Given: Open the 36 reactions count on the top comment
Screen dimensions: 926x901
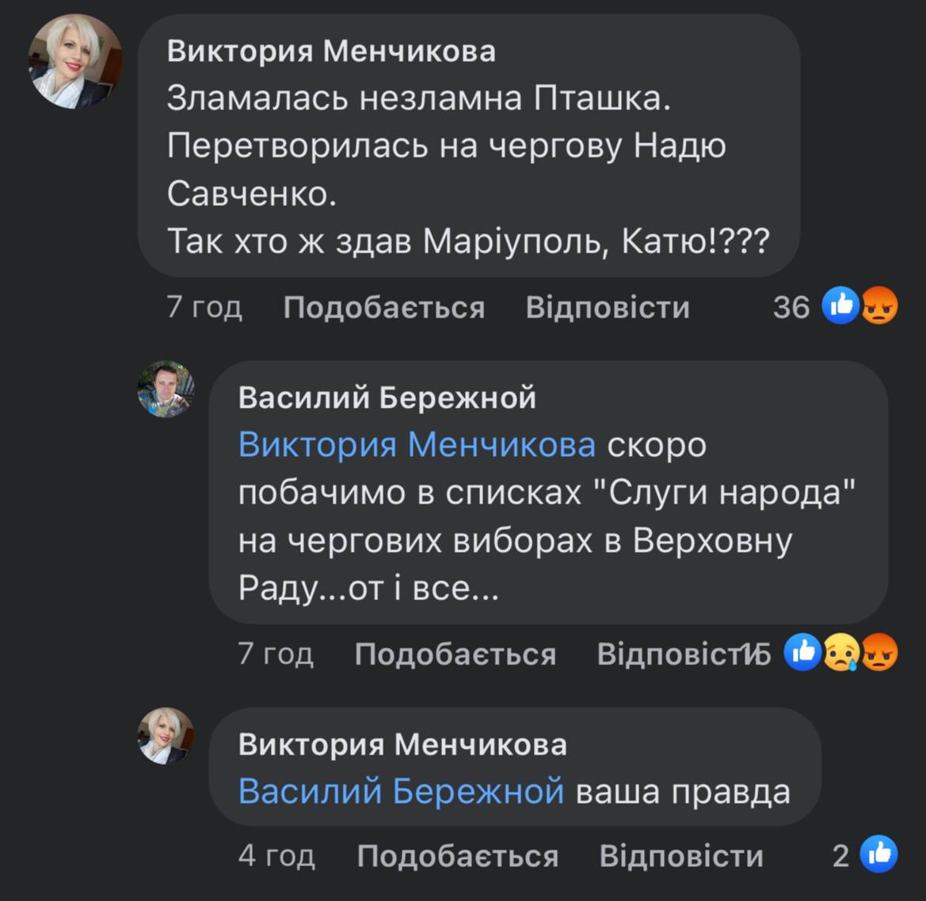Looking at the screenshot, I should pos(791,307).
